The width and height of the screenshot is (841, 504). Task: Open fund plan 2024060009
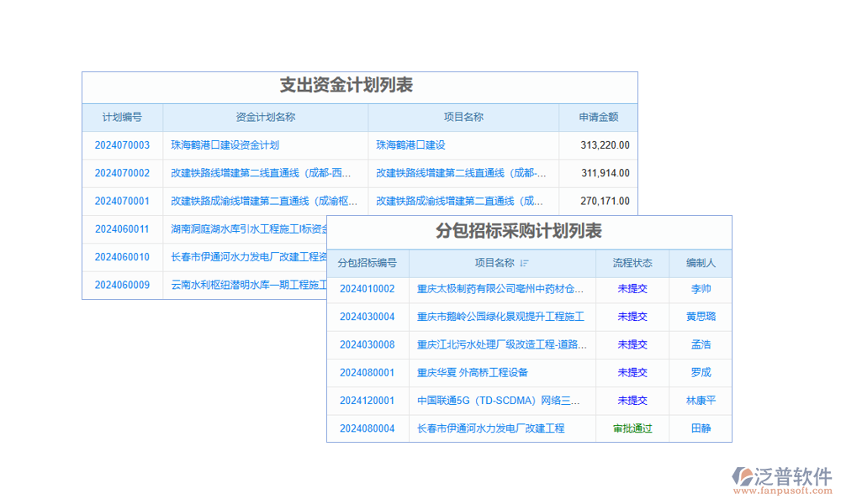pyautogui.click(x=123, y=285)
